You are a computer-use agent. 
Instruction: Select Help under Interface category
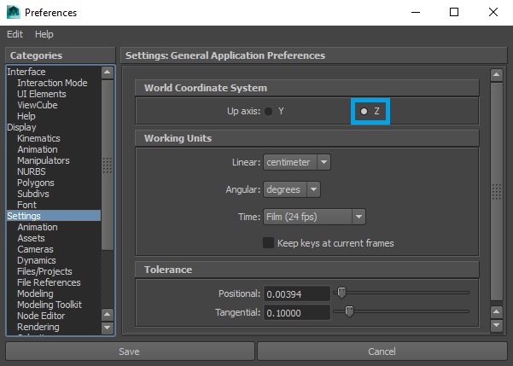(54, 116)
